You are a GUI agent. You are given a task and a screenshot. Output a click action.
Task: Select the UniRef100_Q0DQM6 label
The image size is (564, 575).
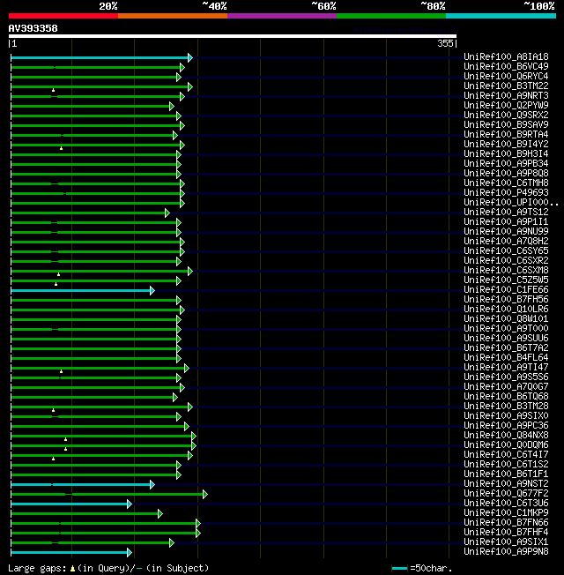pyautogui.click(x=506, y=444)
